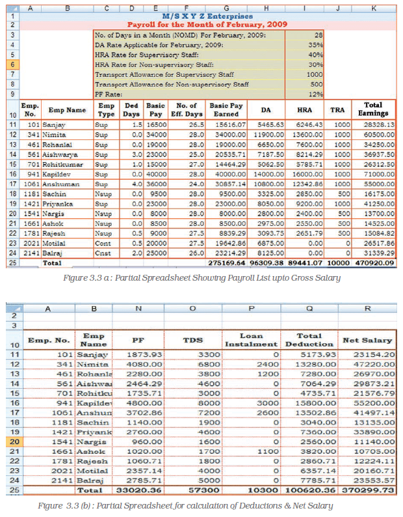Select column G header in first sheet
This screenshot has width=403, height=517.
[226, 8]
